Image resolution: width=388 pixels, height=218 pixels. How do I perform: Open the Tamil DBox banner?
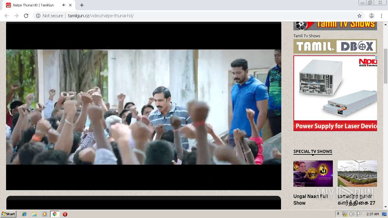pos(335,46)
